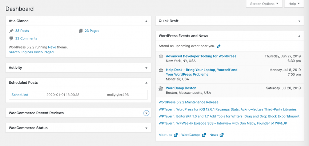Click the Montclair, USA location text
309x146 pixels.
pyautogui.click(x=177, y=79)
